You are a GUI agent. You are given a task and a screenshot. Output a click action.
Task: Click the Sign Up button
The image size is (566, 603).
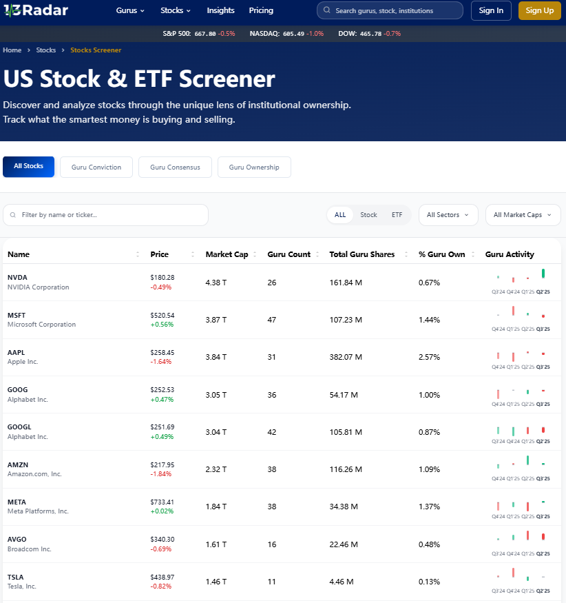[539, 10]
